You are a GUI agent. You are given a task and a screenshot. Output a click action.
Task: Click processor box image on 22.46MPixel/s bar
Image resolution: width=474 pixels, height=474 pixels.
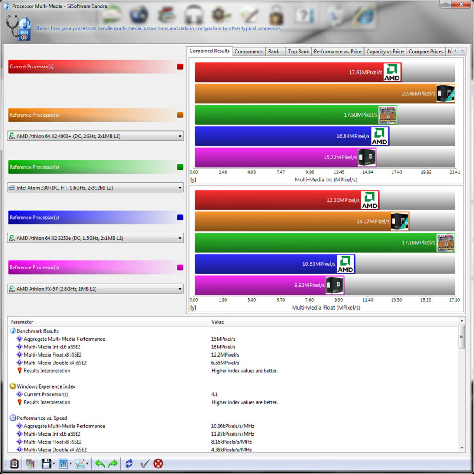point(446,94)
